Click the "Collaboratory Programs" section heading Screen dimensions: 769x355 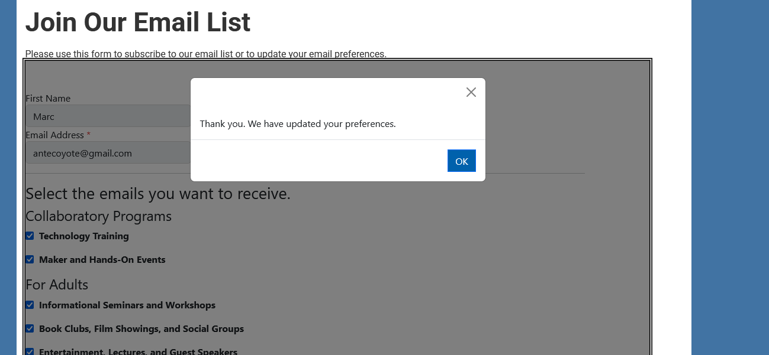pos(98,216)
